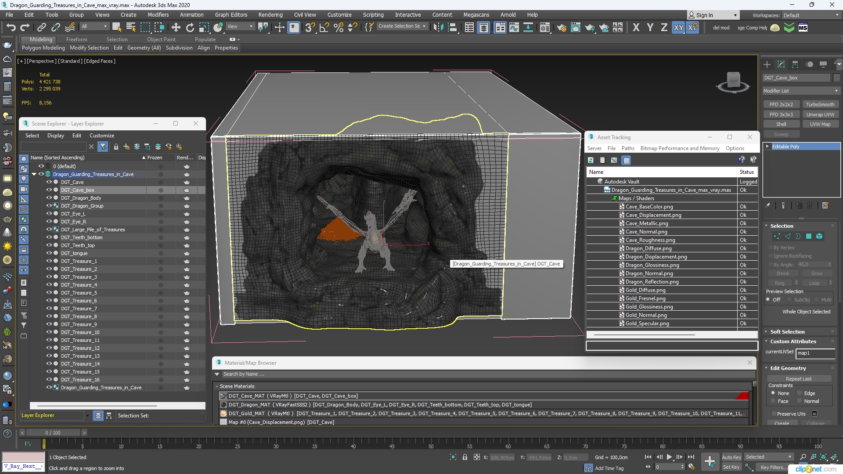This screenshot has width=843, height=474.
Task: Expand the Soft Selection rollout
Action: [x=787, y=332]
